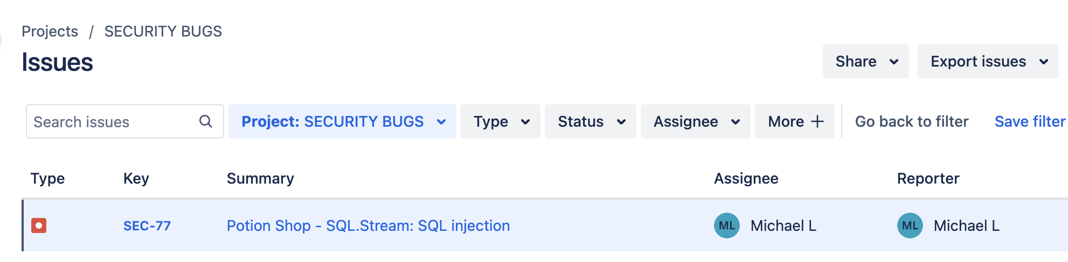1068x262 pixels.
Task: Click Michael L assignee avatar
Action: [726, 225]
